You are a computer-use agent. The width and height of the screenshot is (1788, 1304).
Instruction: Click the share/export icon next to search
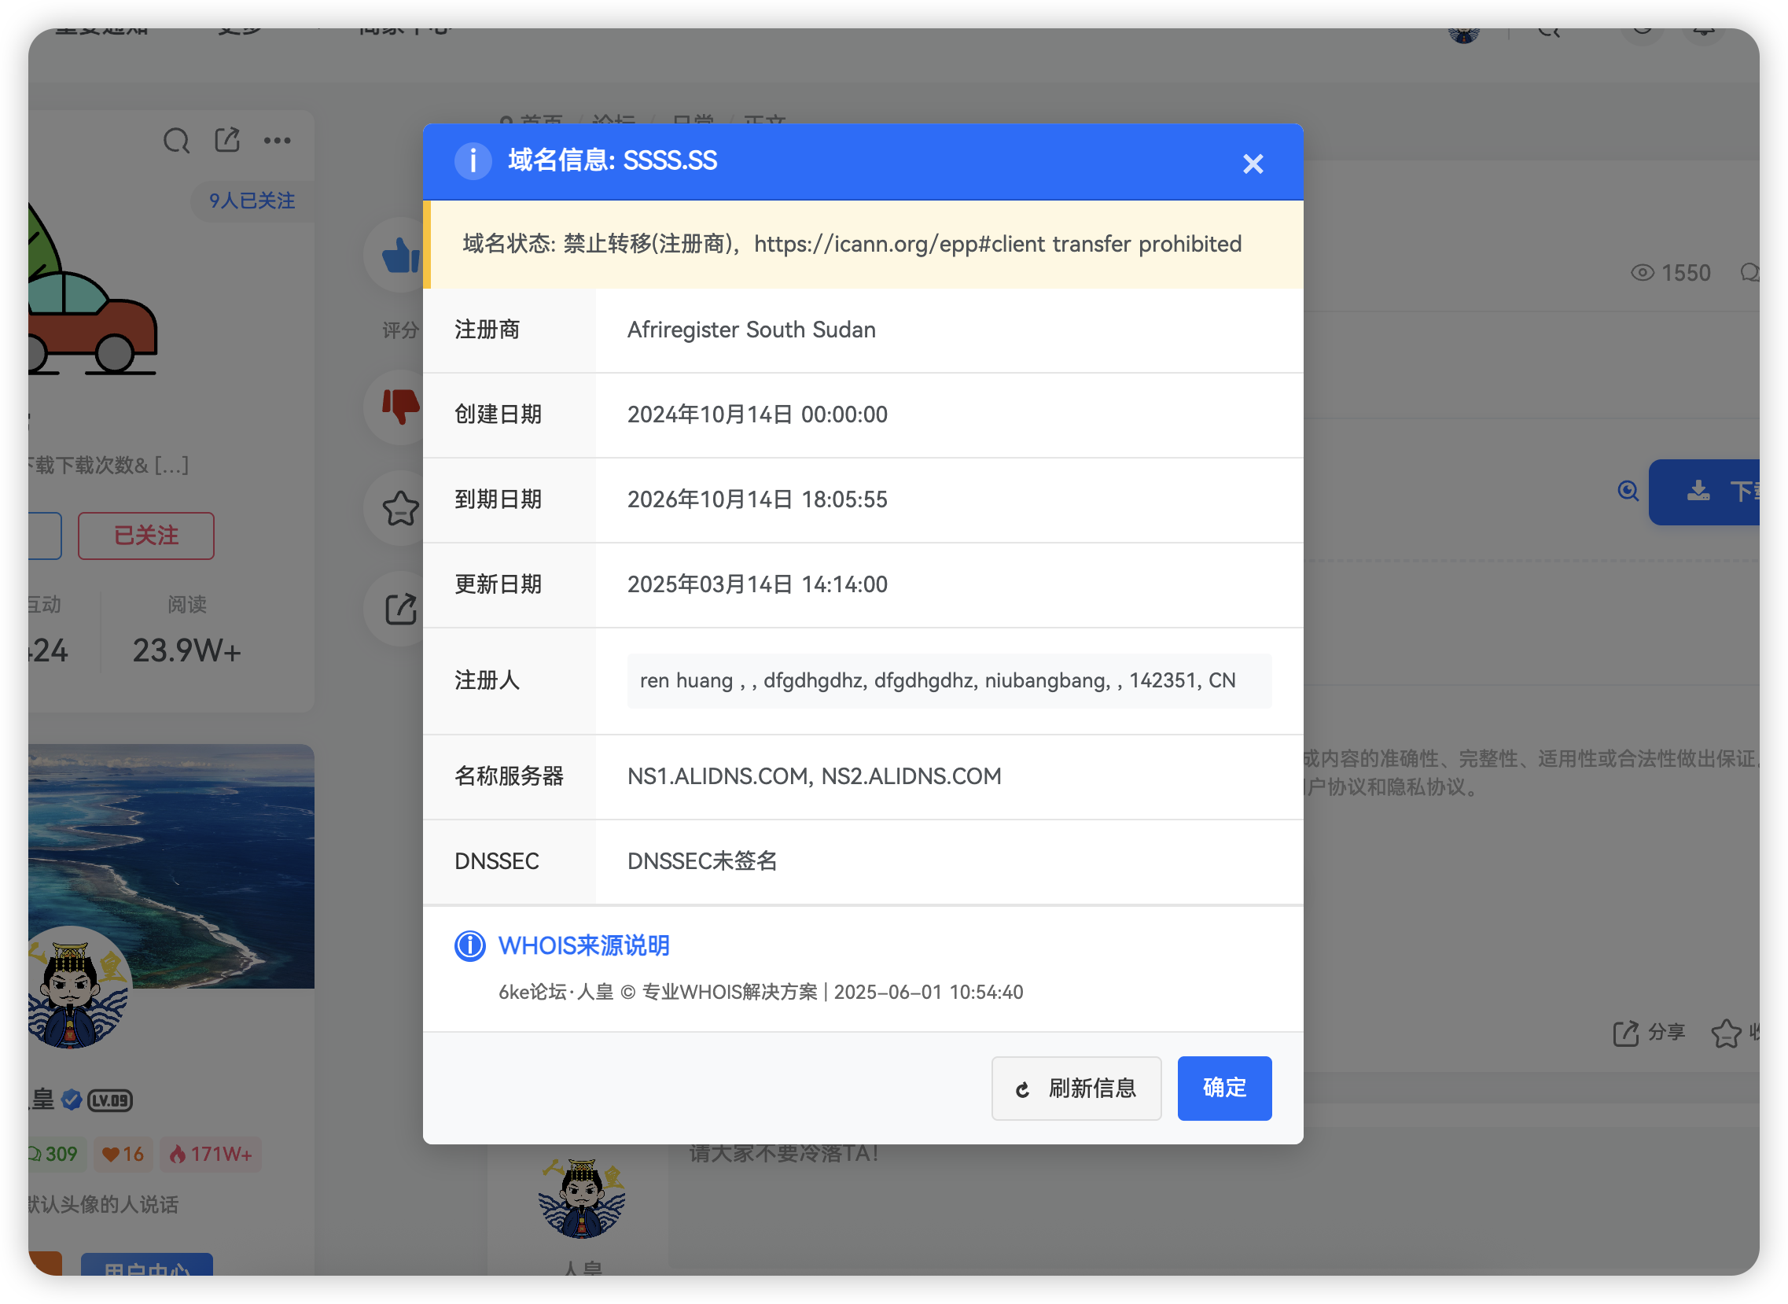[x=227, y=140]
